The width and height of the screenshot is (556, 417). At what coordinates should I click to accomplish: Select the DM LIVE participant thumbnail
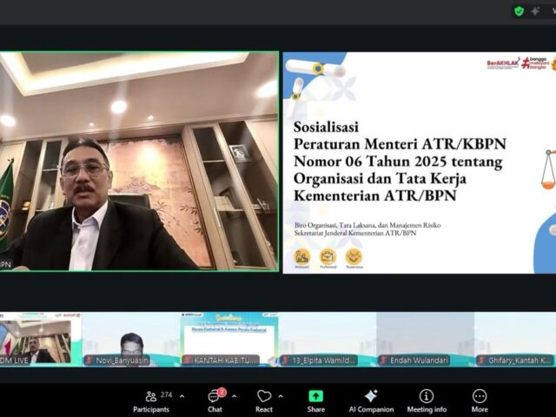pyautogui.click(x=35, y=339)
